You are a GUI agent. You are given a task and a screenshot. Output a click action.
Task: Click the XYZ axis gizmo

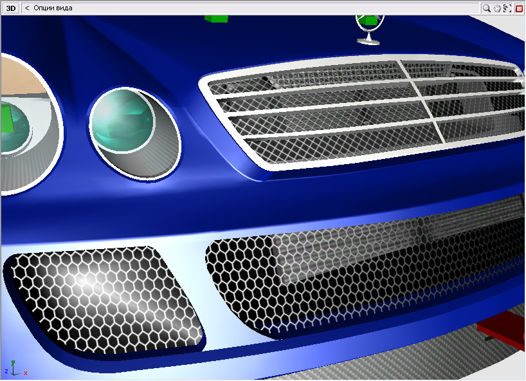(15, 368)
